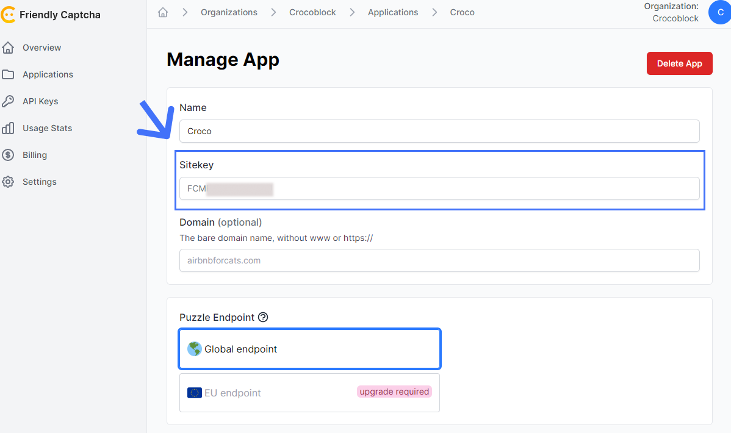Image resolution: width=731 pixels, height=433 pixels.
Task: Open Puzzle Endpoint help question icon
Action: tap(263, 317)
